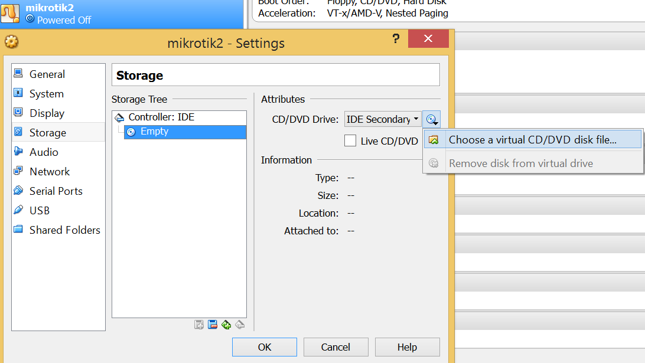The height and width of the screenshot is (363, 645).
Task: Click the remove controller icon
Action: point(240,325)
